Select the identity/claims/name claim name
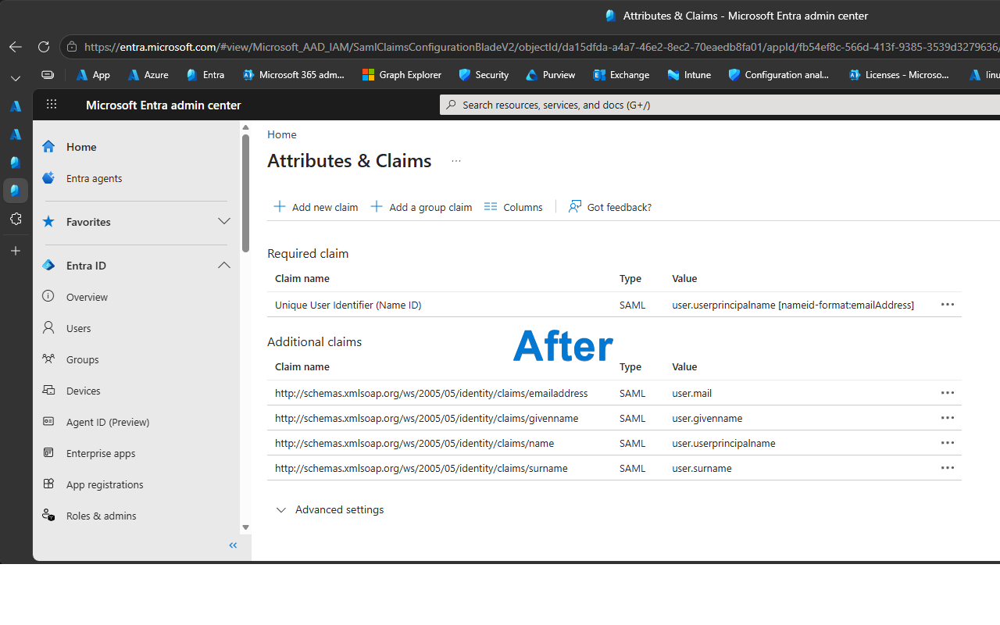Image resolution: width=1000 pixels, height=625 pixels. (414, 443)
